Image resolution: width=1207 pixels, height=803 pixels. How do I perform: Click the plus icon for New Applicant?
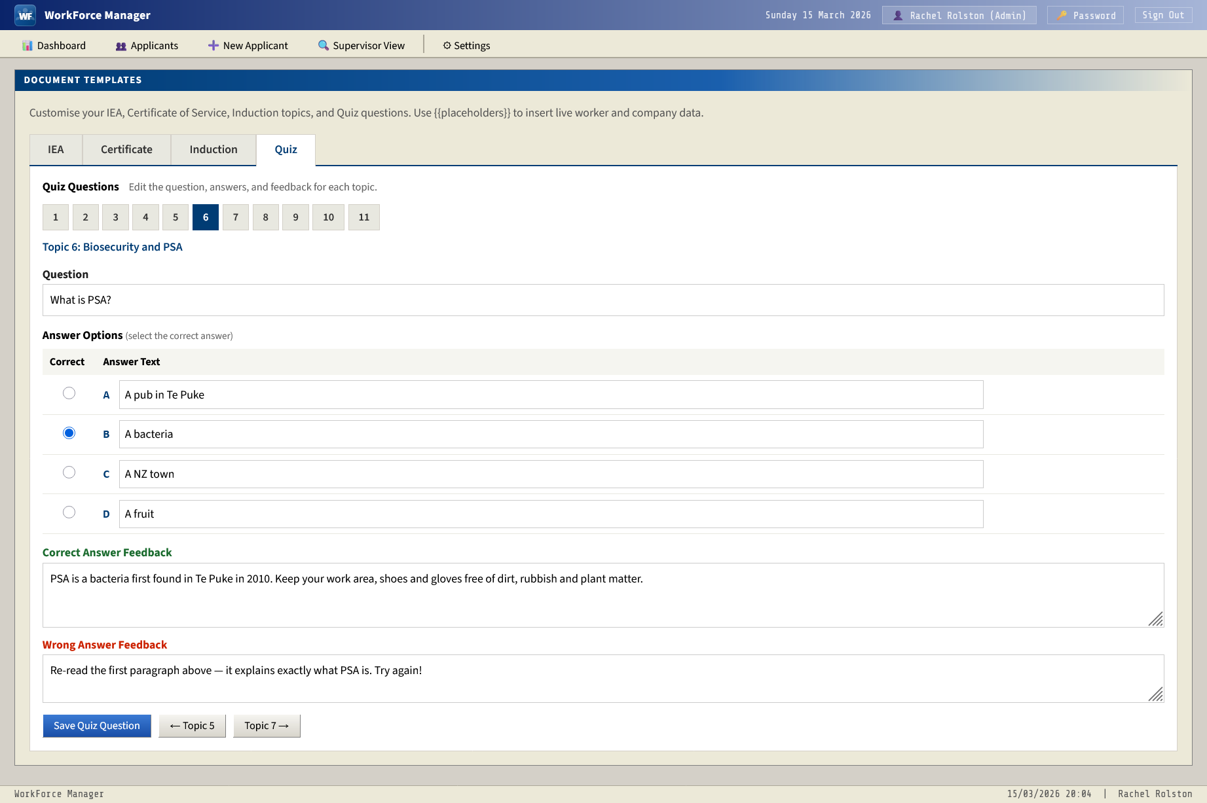tap(213, 45)
